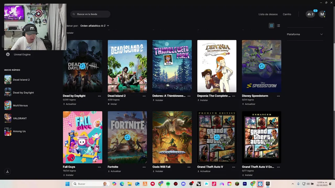Click Instalar under Delores
The width and height of the screenshot is (335, 188).
tap(158, 100)
